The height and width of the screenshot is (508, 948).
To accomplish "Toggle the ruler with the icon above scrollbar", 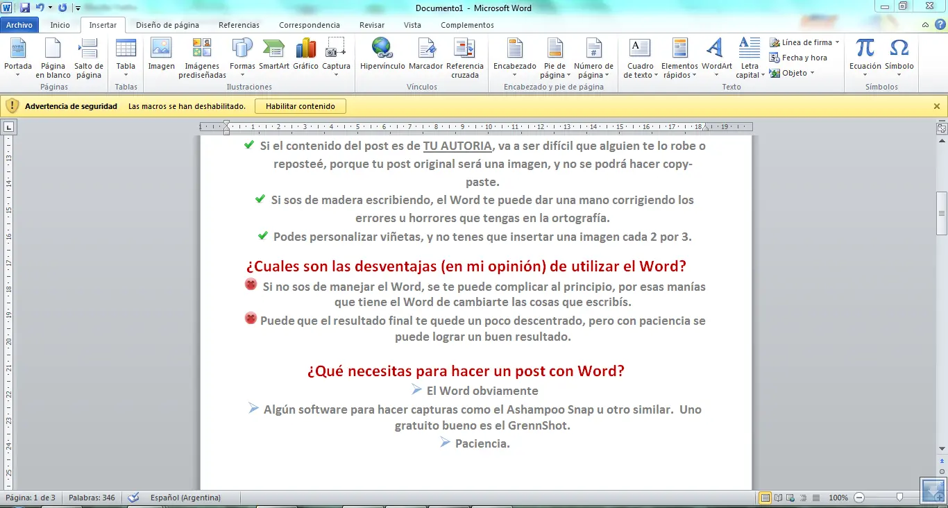I will coord(942,128).
